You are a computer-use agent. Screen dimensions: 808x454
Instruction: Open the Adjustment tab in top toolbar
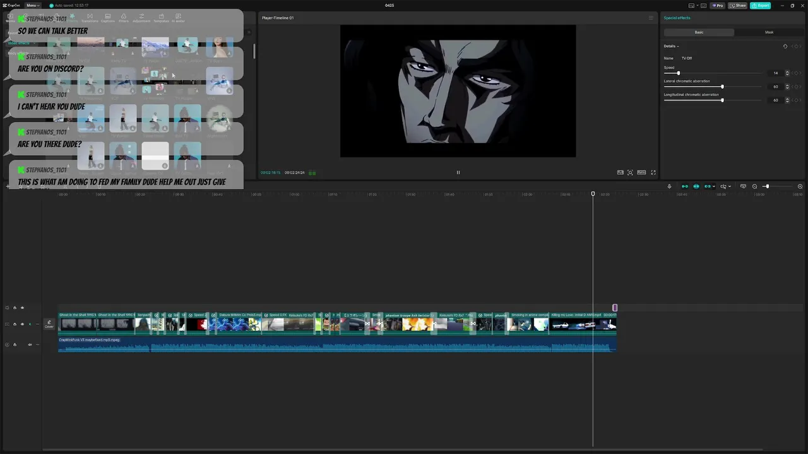pyautogui.click(x=141, y=18)
